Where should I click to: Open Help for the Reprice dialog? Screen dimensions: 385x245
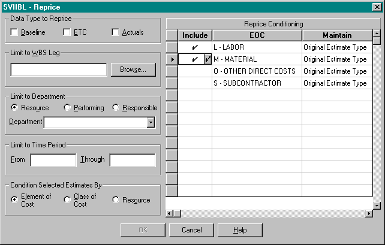[x=240, y=230]
